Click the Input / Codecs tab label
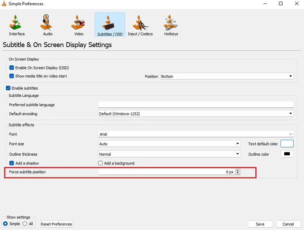Viewport: 304px width, 230px height. pyautogui.click(x=140, y=34)
